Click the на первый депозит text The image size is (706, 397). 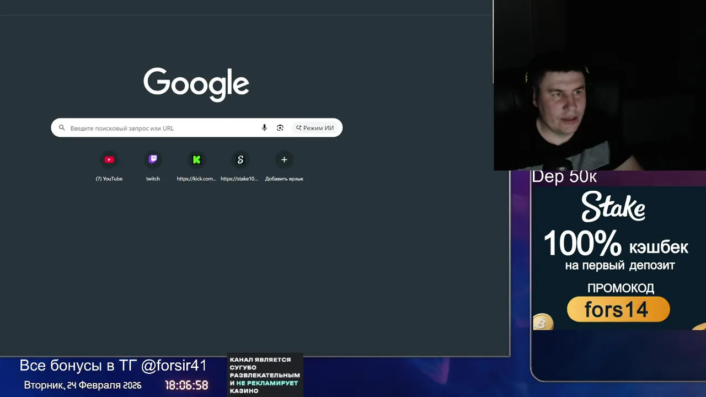click(x=620, y=266)
